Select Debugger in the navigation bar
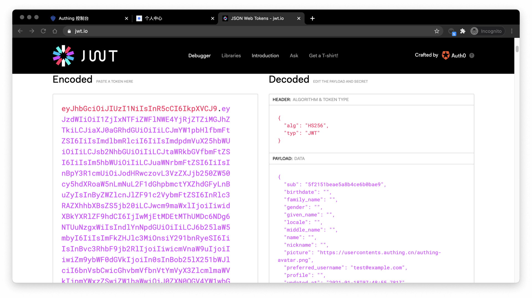Image resolution: width=532 pixels, height=298 pixels. [x=199, y=55]
